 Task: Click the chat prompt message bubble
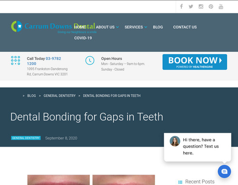198,147
